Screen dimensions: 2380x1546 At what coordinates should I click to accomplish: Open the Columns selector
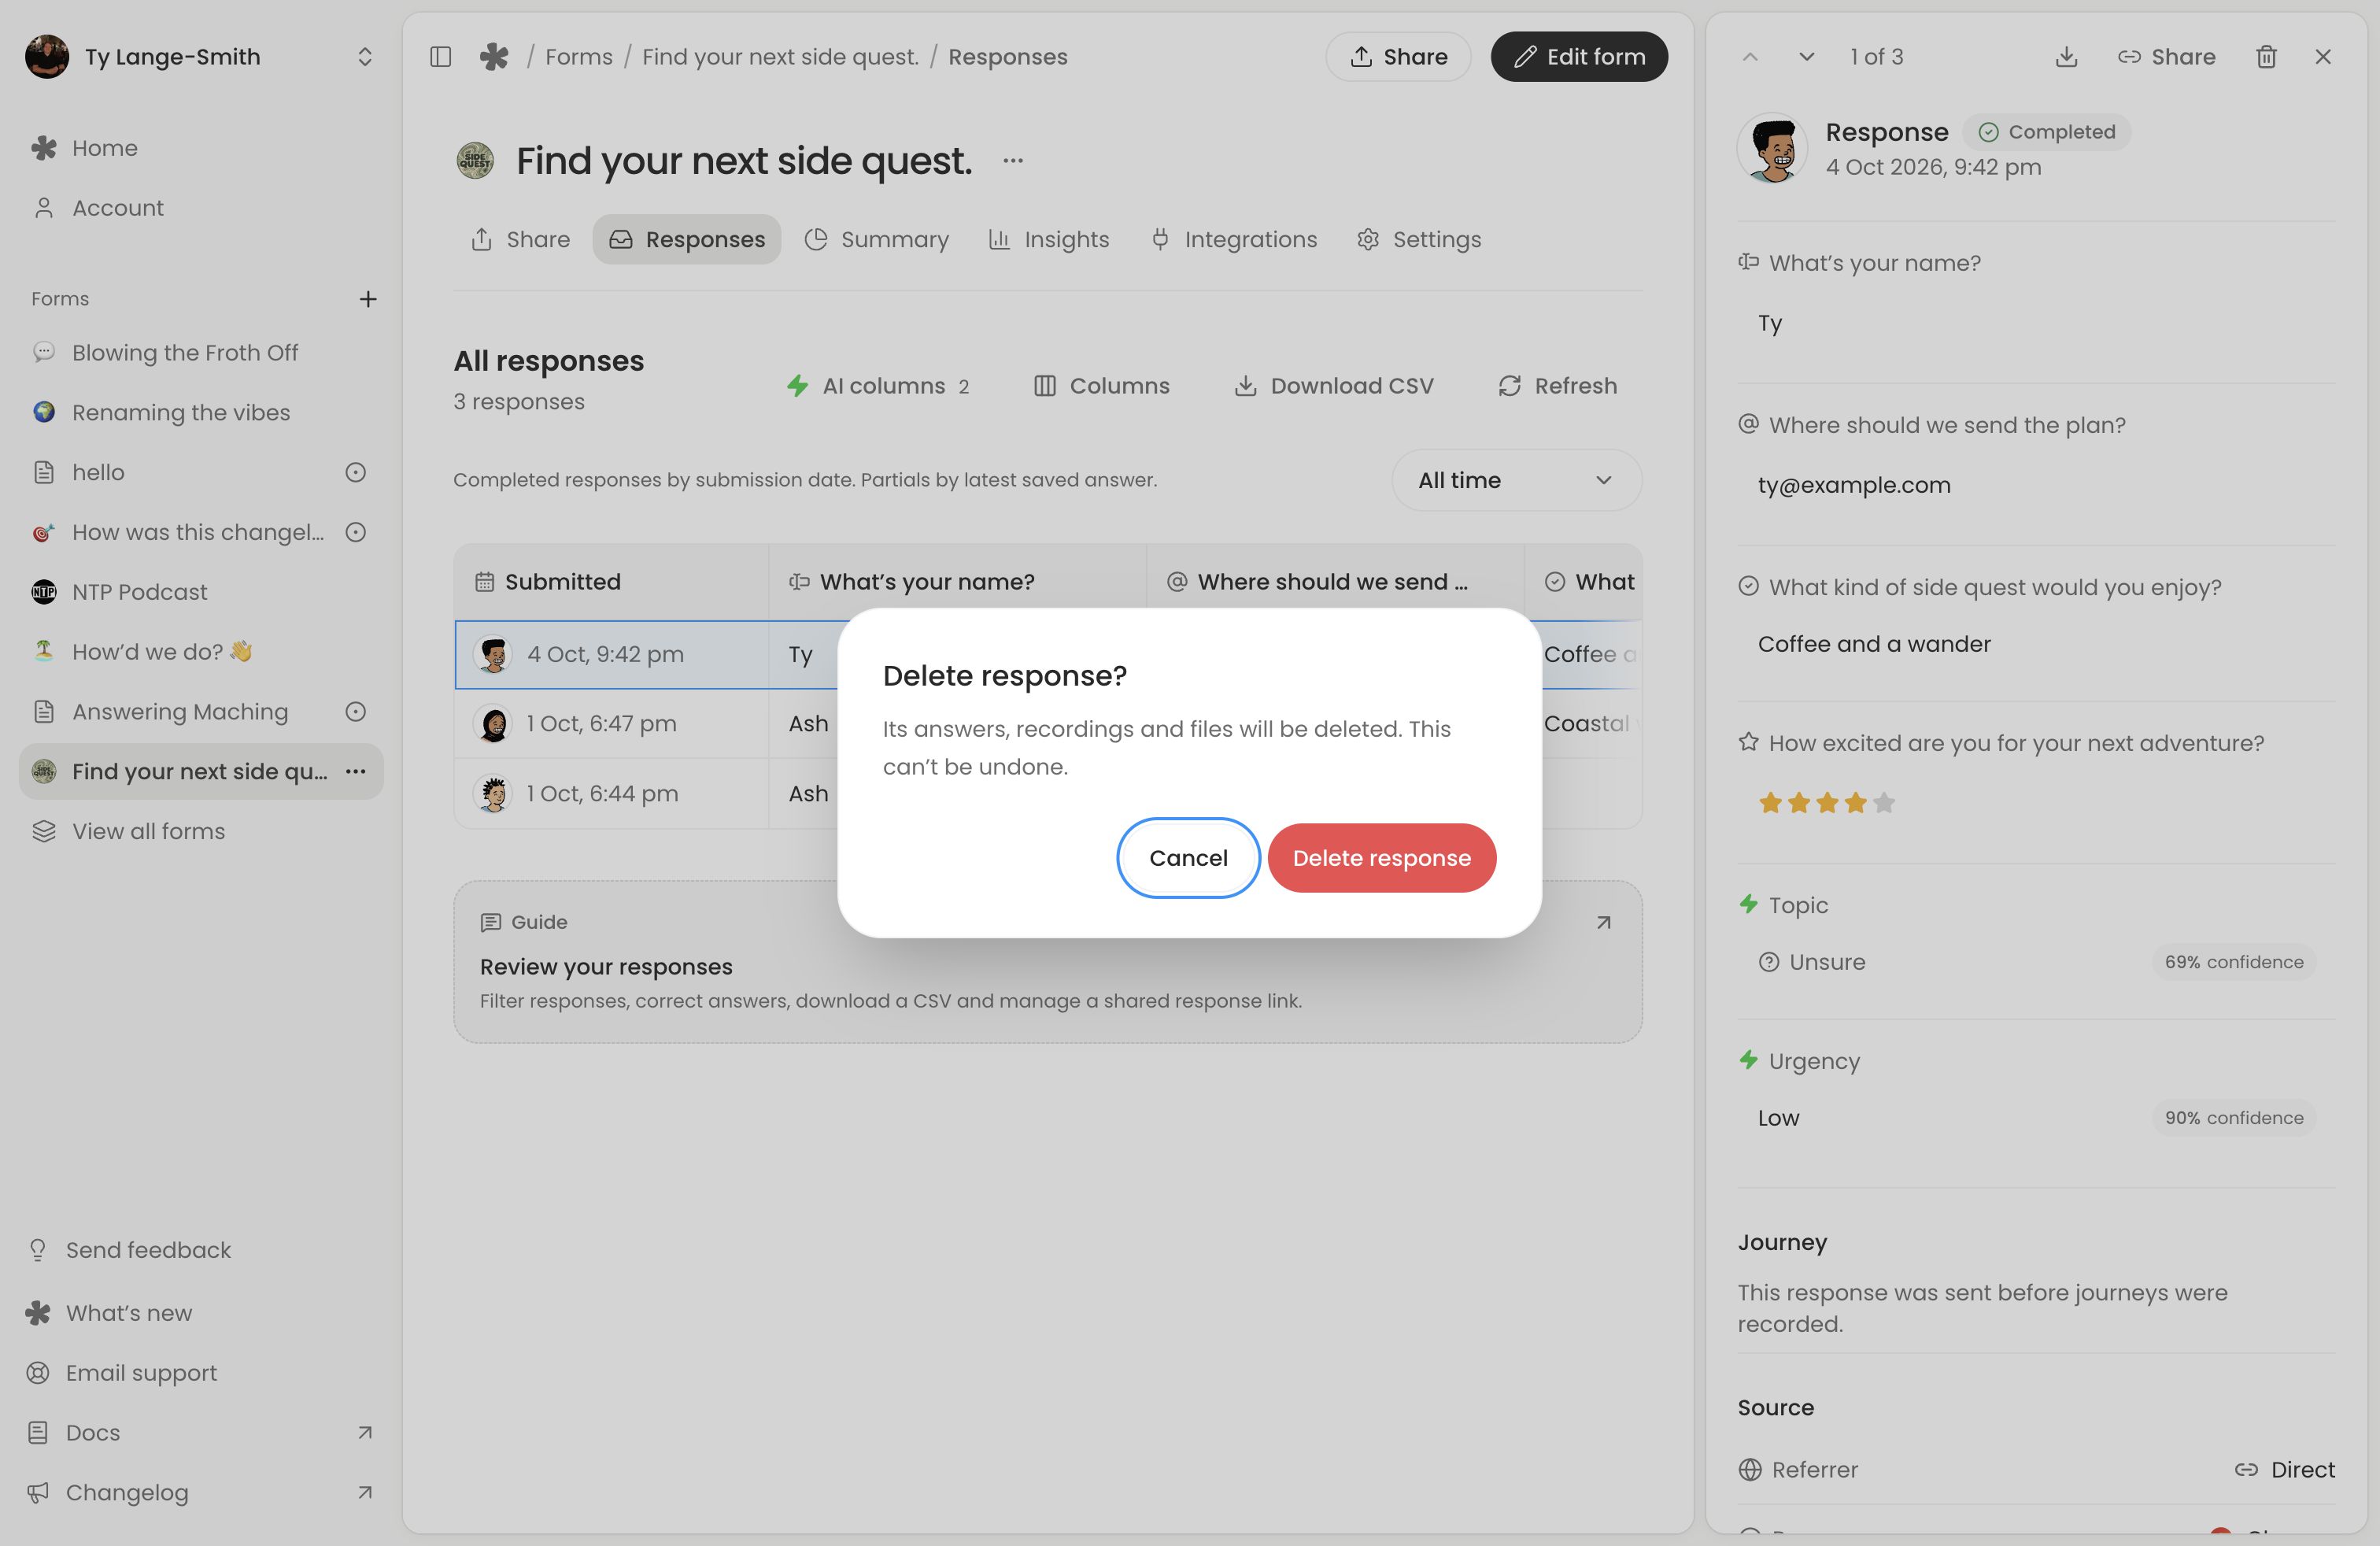tap(1102, 386)
